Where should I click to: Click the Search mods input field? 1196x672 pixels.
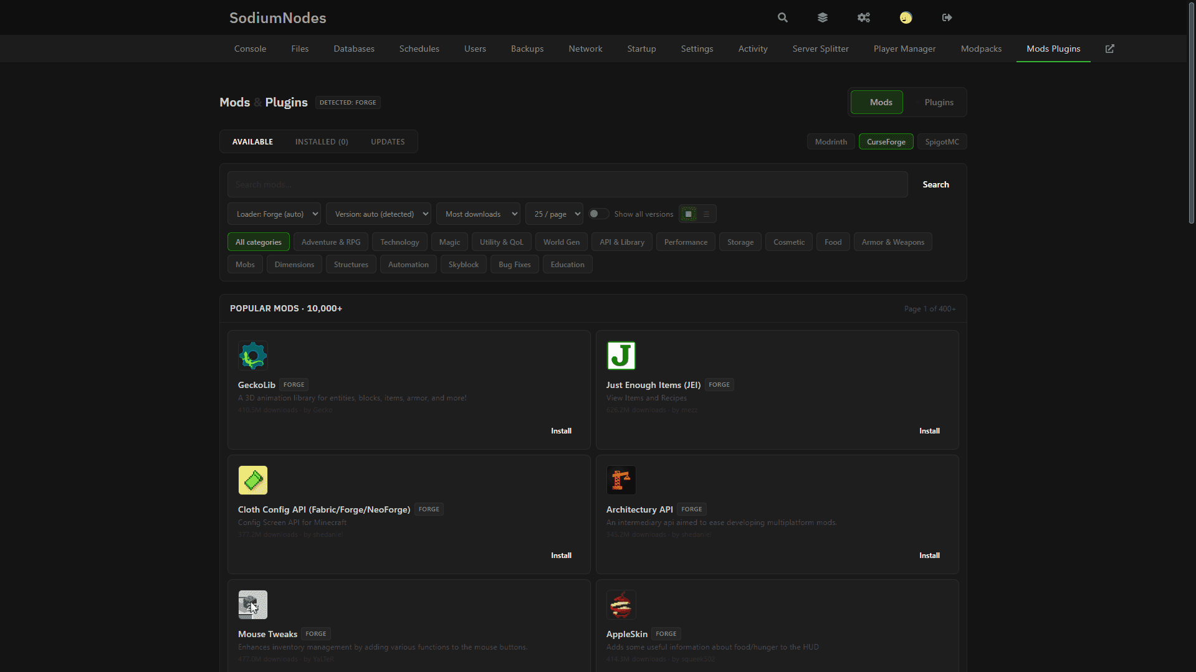pos(567,184)
